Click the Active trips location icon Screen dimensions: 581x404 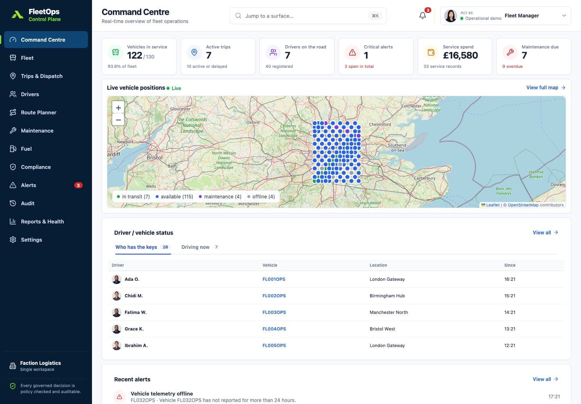[x=194, y=52]
